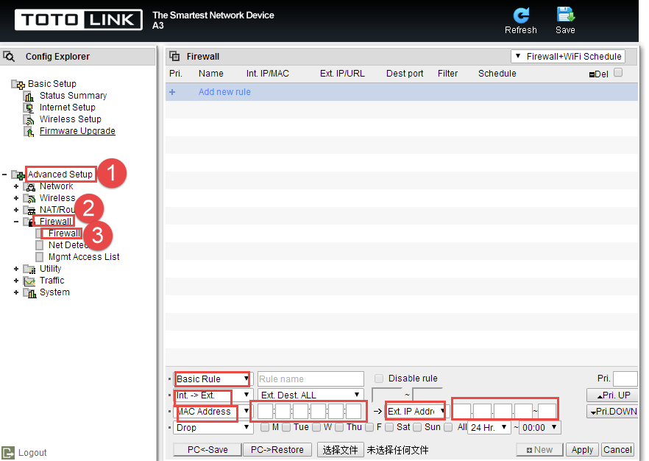Check the M (Monday) schedule box

(265, 427)
